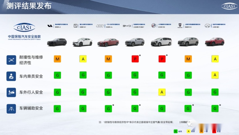The height and width of the screenshot is (135, 239).
Task: Click the 车外行人安全 pedestrian icon
Action: 11,92
